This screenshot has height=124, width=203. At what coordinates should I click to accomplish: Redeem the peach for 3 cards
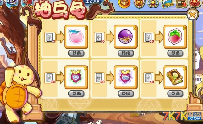click(x=77, y=53)
